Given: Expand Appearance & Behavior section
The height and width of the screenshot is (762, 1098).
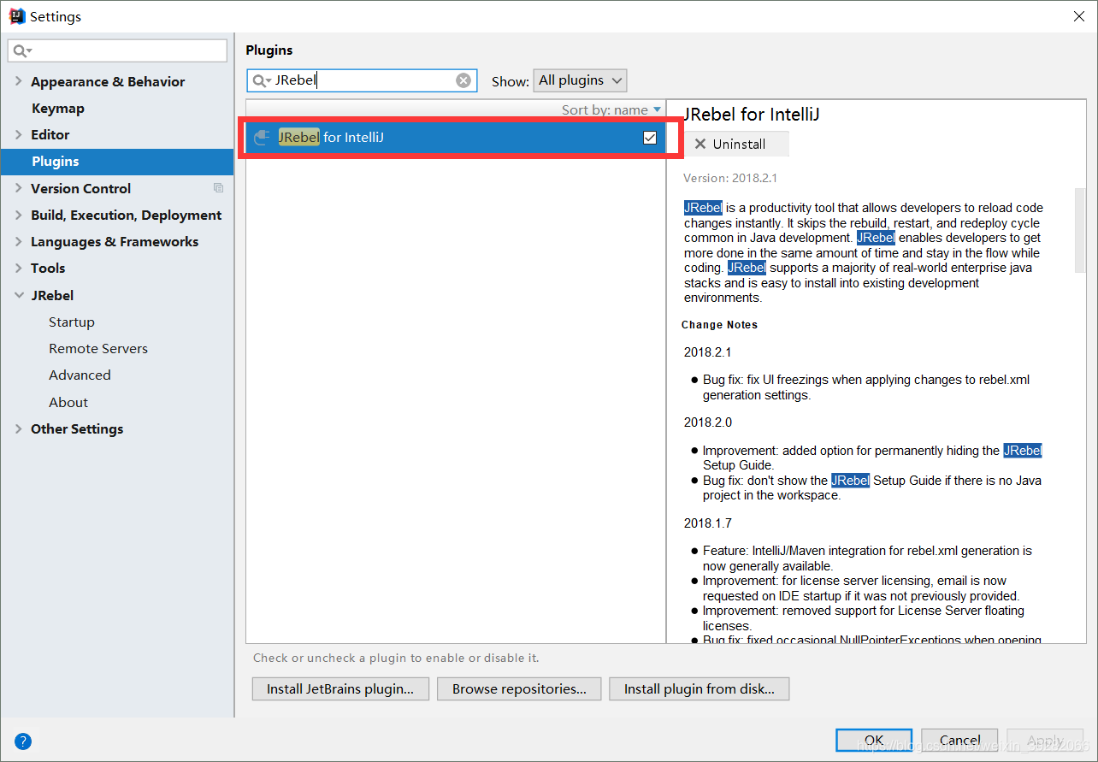Looking at the screenshot, I should tap(18, 81).
